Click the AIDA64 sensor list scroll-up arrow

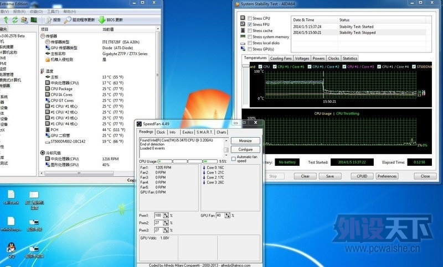[x=158, y=29]
